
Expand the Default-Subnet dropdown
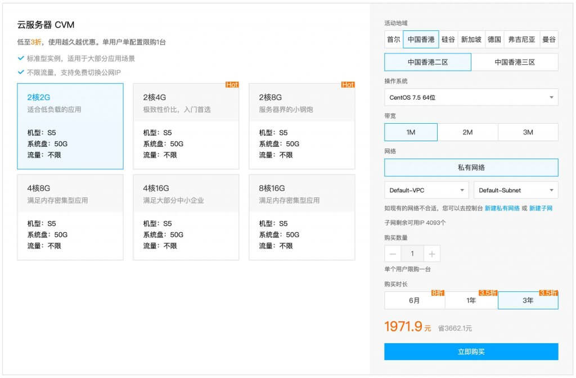(516, 190)
